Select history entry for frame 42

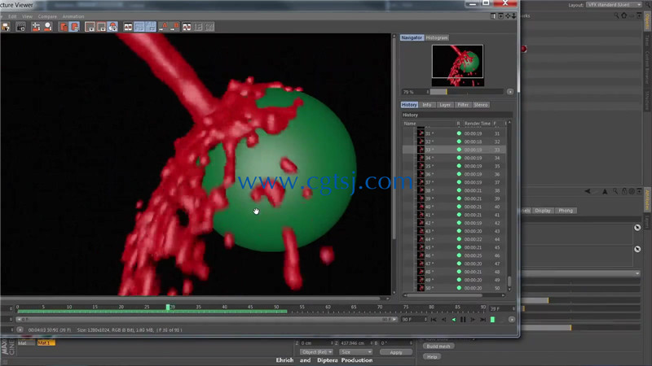(x=454, y=223)
